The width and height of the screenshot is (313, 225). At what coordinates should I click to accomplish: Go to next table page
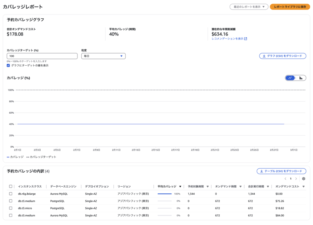[x=296, y=179]
